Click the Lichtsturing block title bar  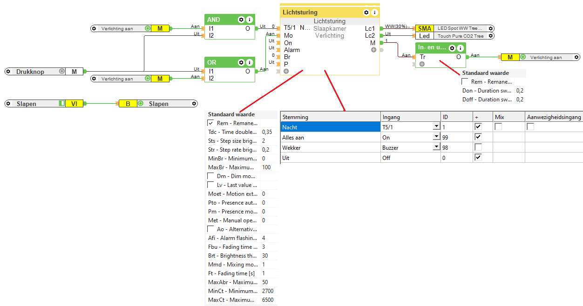(330, 13)
